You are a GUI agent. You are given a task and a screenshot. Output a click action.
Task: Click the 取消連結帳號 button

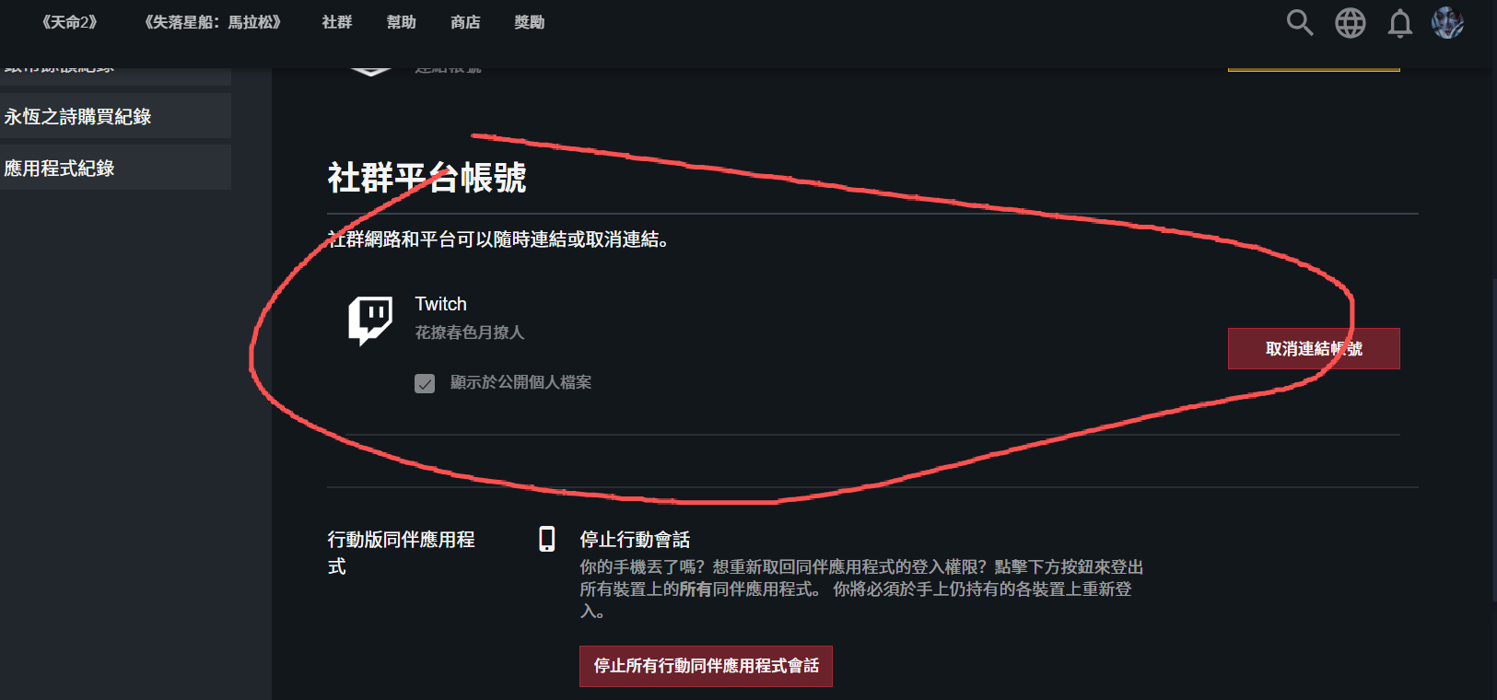click(1314, 348)
